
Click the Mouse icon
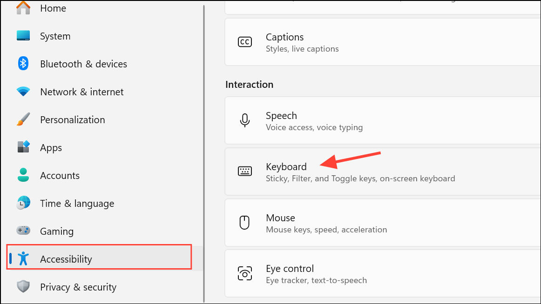tap(245, 222)
